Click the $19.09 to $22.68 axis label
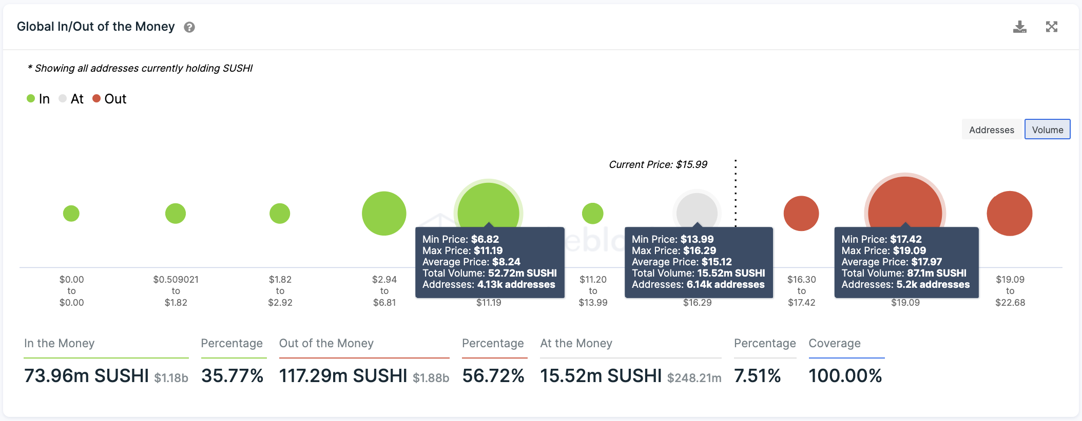The image size is (1082, 421). tap(1010, 291)
